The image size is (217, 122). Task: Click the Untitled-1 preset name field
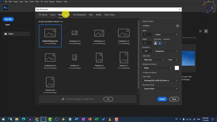click(158, 26)
